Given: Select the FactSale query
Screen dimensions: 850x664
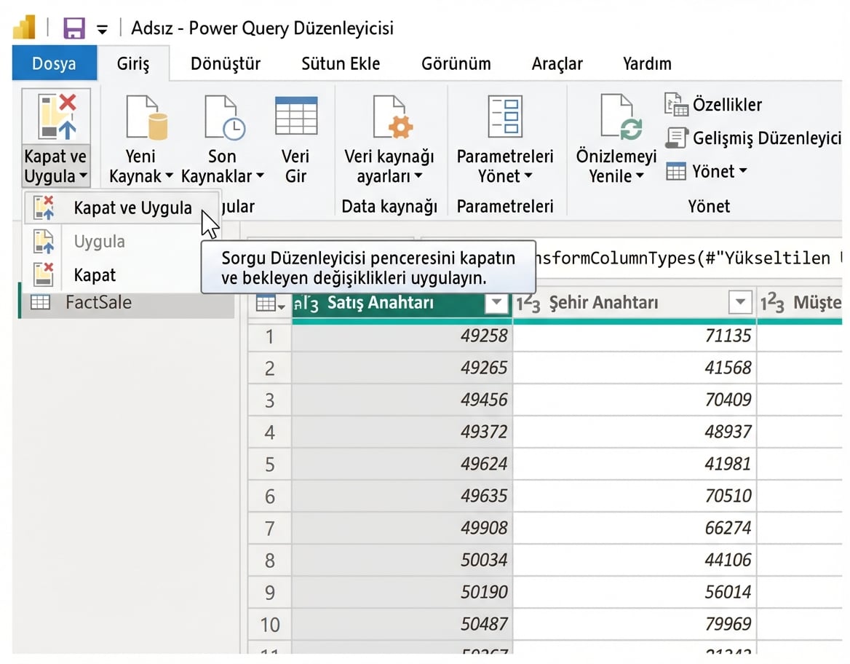Looking at the screenshot, I should click(128, 302).
